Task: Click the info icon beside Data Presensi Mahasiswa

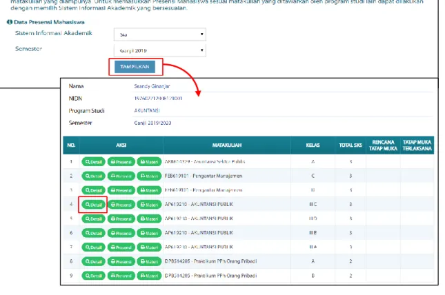Action: 10,22
